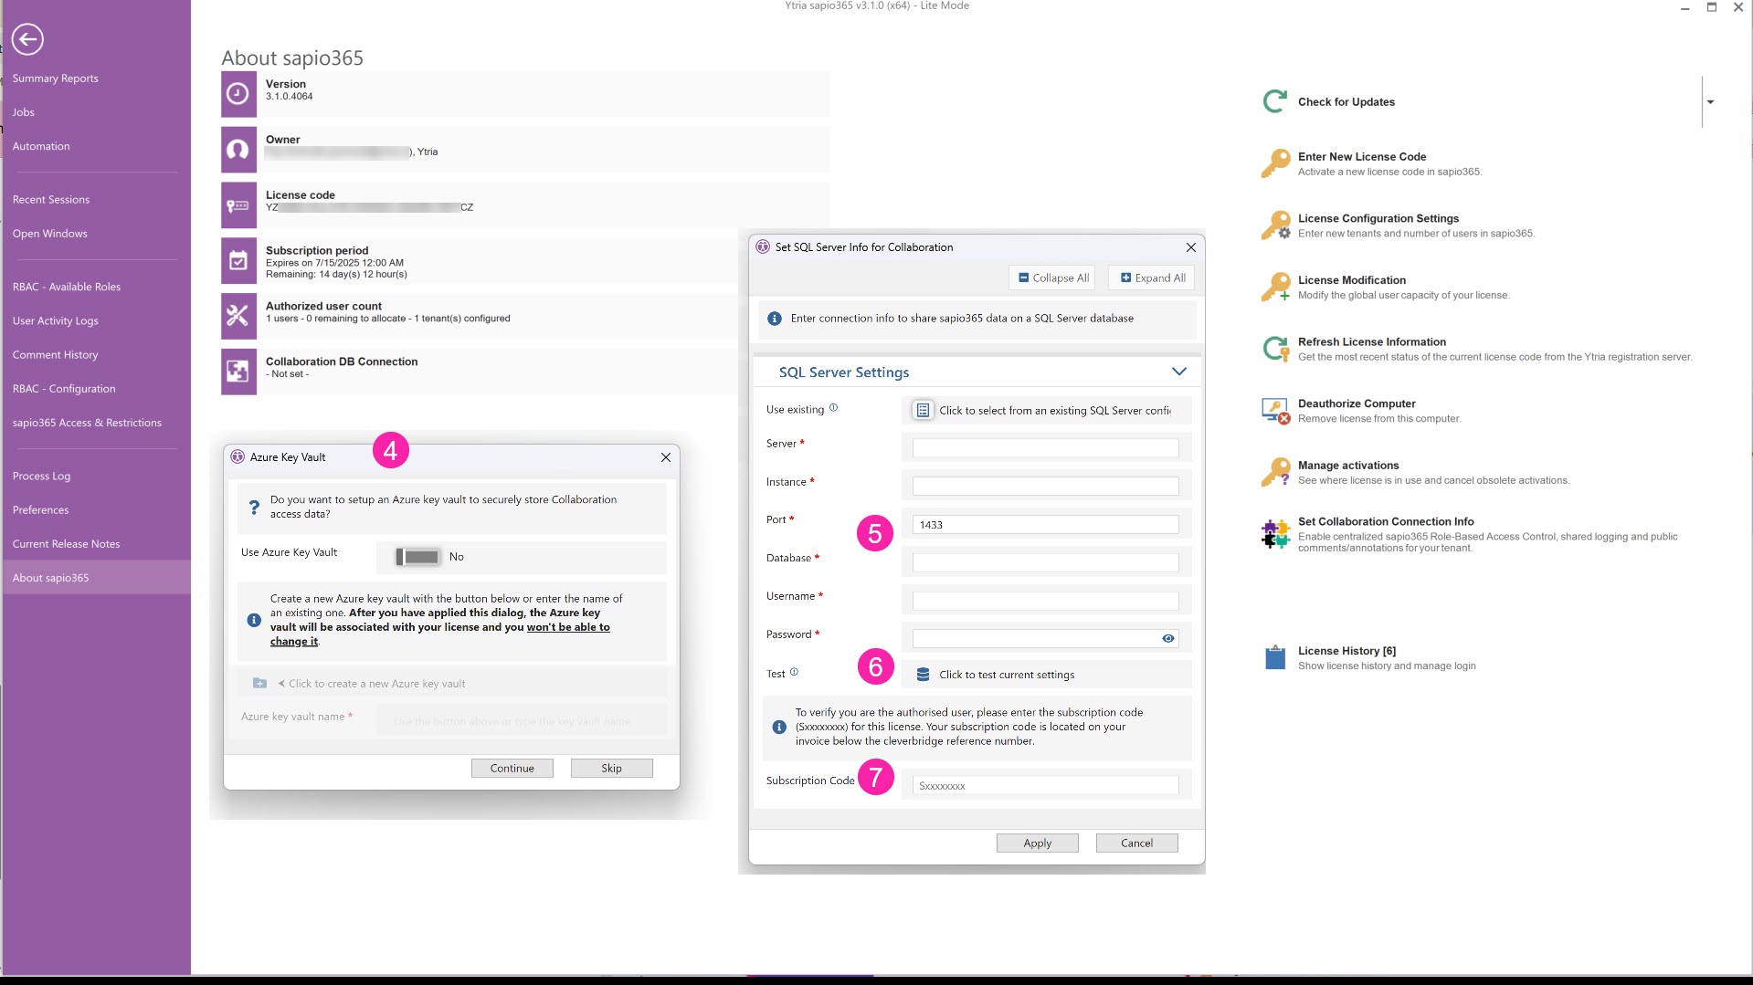
Task: Click the Deauthorize Computer icon
Action: point(1274,411)
